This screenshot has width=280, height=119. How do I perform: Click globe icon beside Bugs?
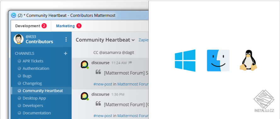click(20, 76)
